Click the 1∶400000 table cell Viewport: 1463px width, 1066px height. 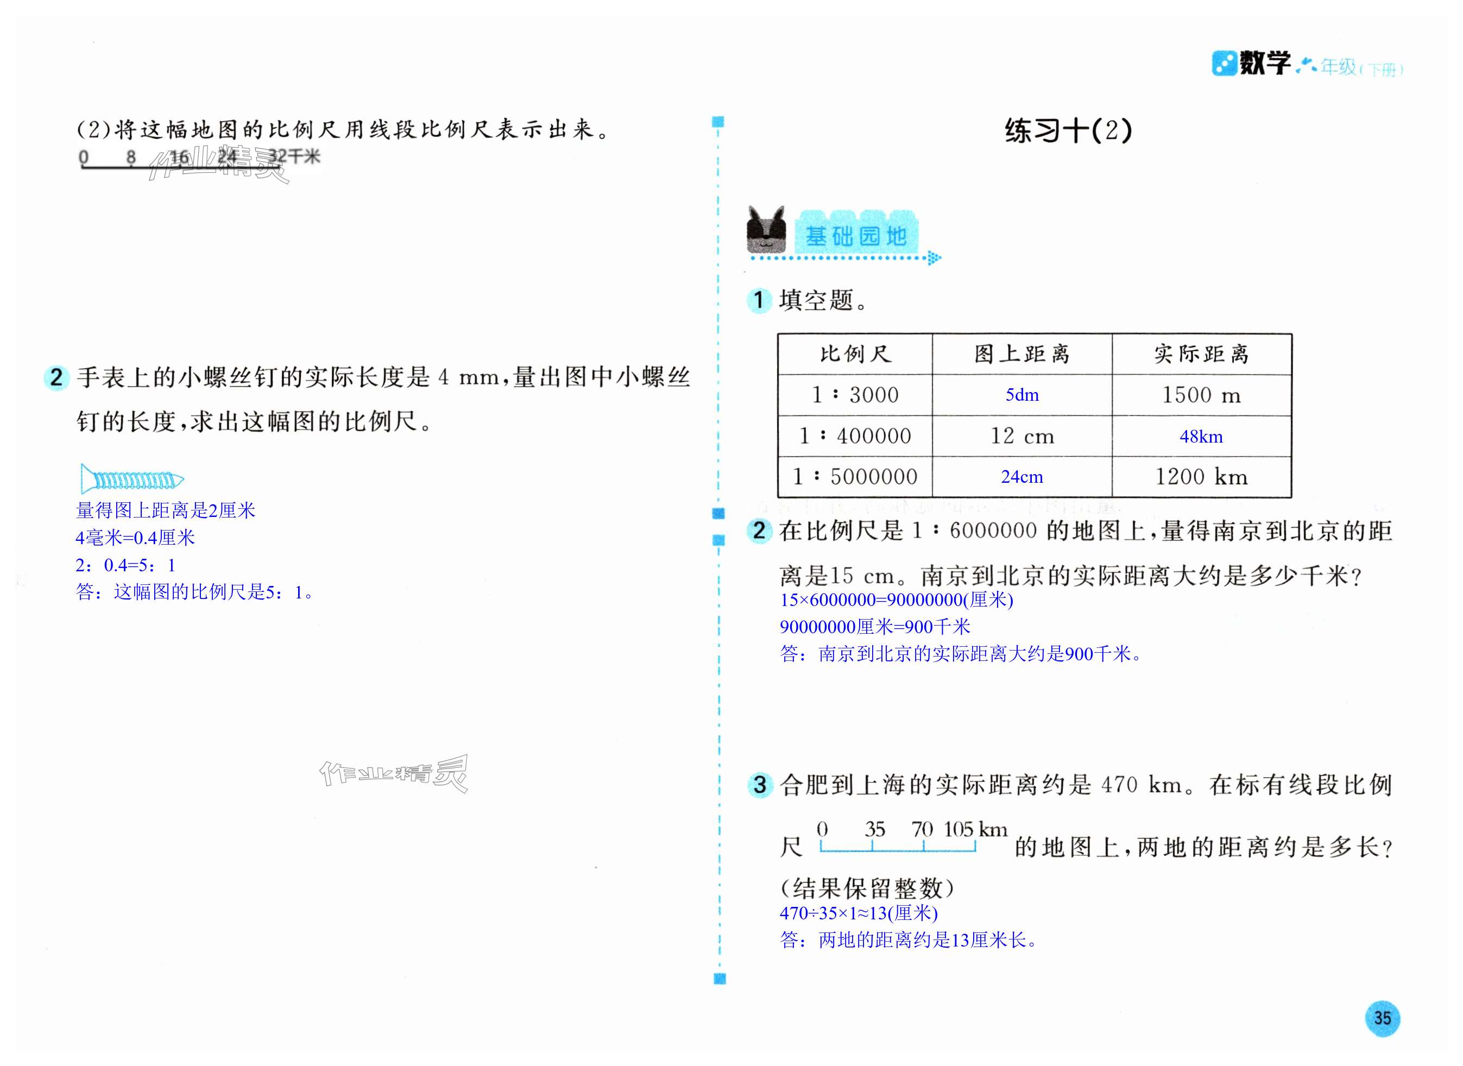click(x=854, y=436)
